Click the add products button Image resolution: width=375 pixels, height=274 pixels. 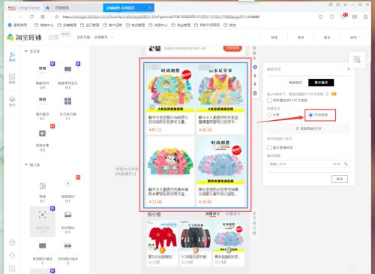[x=308, y=128]
